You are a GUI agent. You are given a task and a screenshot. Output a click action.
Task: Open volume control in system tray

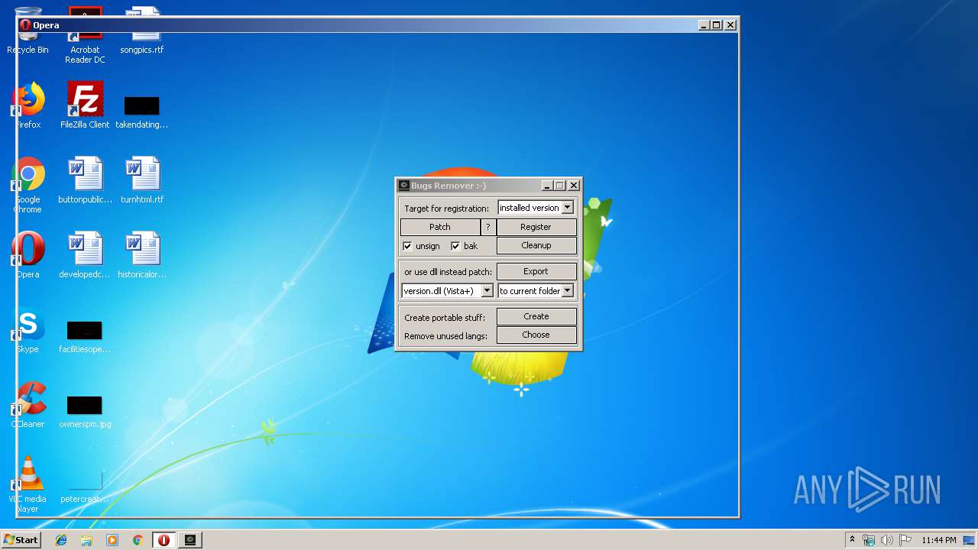coord(887,540)
